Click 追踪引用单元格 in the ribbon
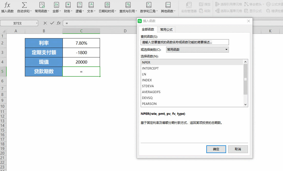 (x=228, y=4)
